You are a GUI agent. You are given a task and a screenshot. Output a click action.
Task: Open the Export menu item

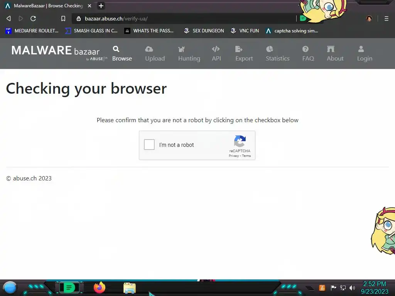click(x=244, y=54)
